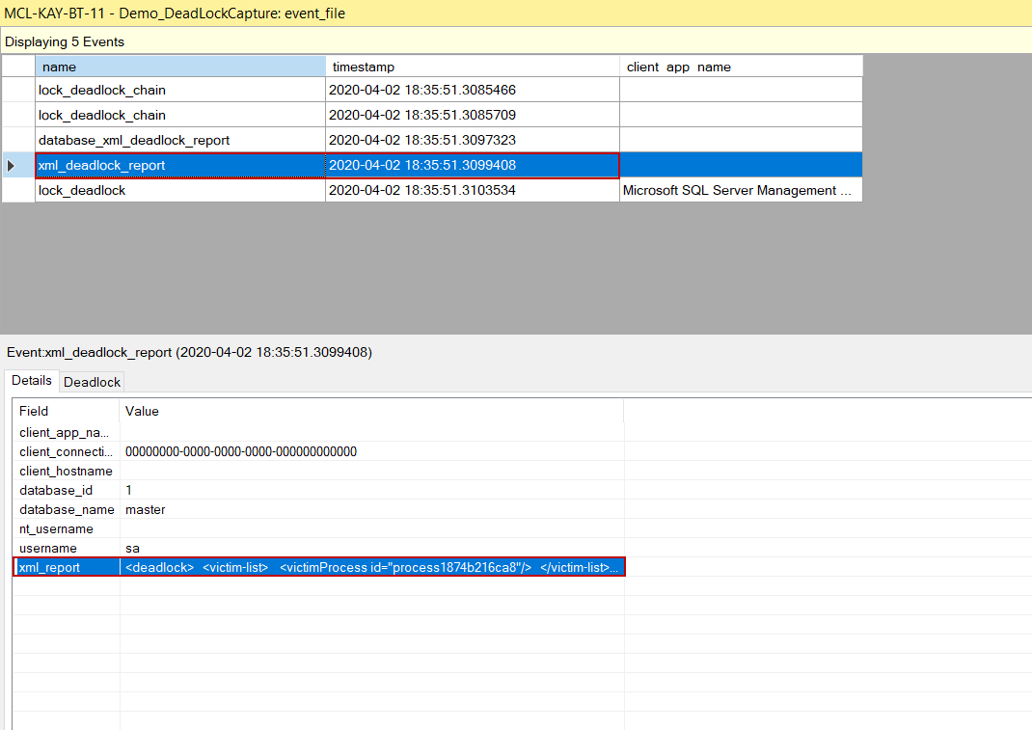1032x730 pixels.
Task: Click the username value sa
Action: tap(132, 548)
